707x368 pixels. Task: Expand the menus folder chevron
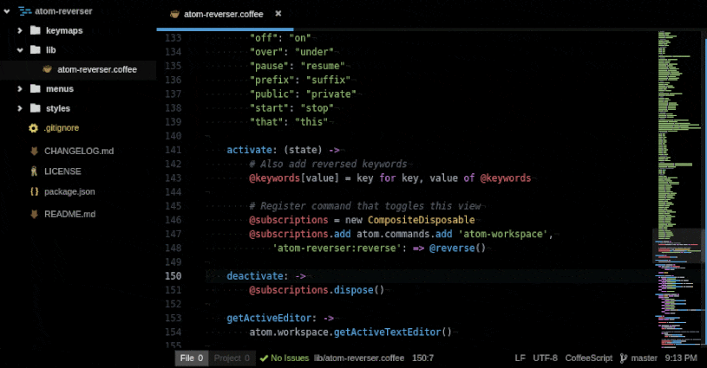19,89
